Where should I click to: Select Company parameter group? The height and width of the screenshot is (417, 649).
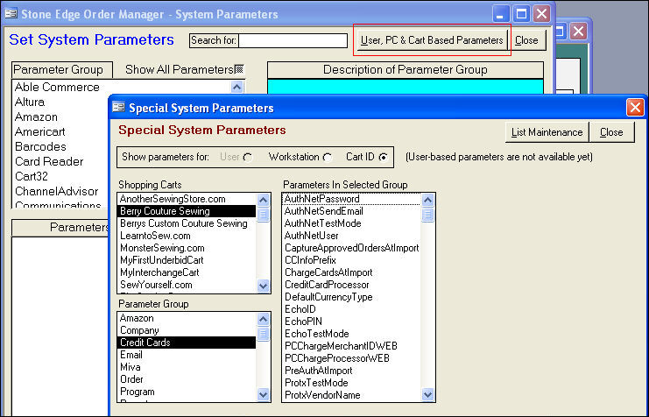(x=187, y=330)
